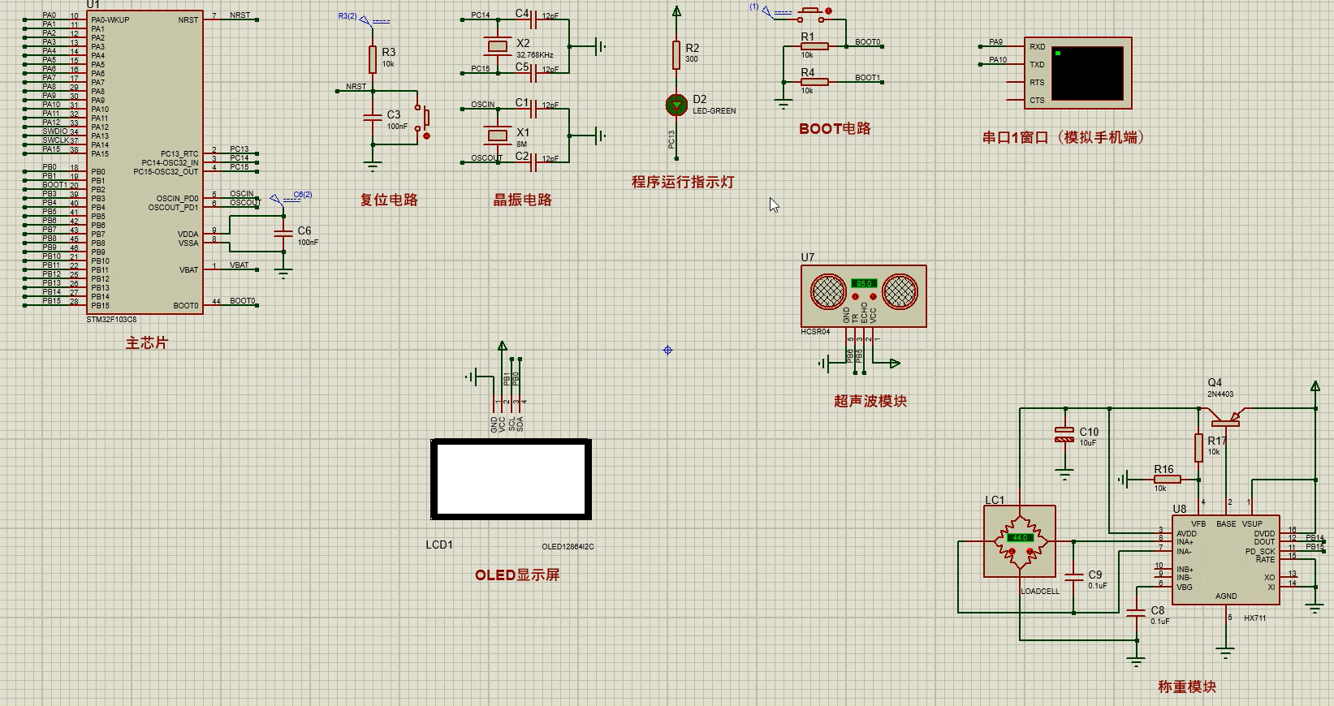The height and width of the screenshot is (706, 1334).
Task: Click the OLED显示屏 label
Action: point(517,575)
